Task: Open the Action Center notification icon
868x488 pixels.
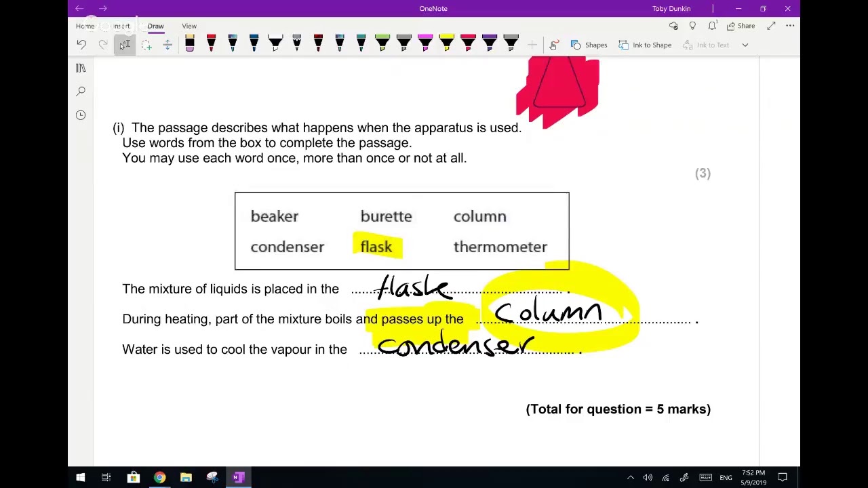Action: [782, 477]
